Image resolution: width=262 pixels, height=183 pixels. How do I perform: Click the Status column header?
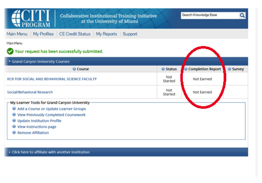(x=171, y=69)
